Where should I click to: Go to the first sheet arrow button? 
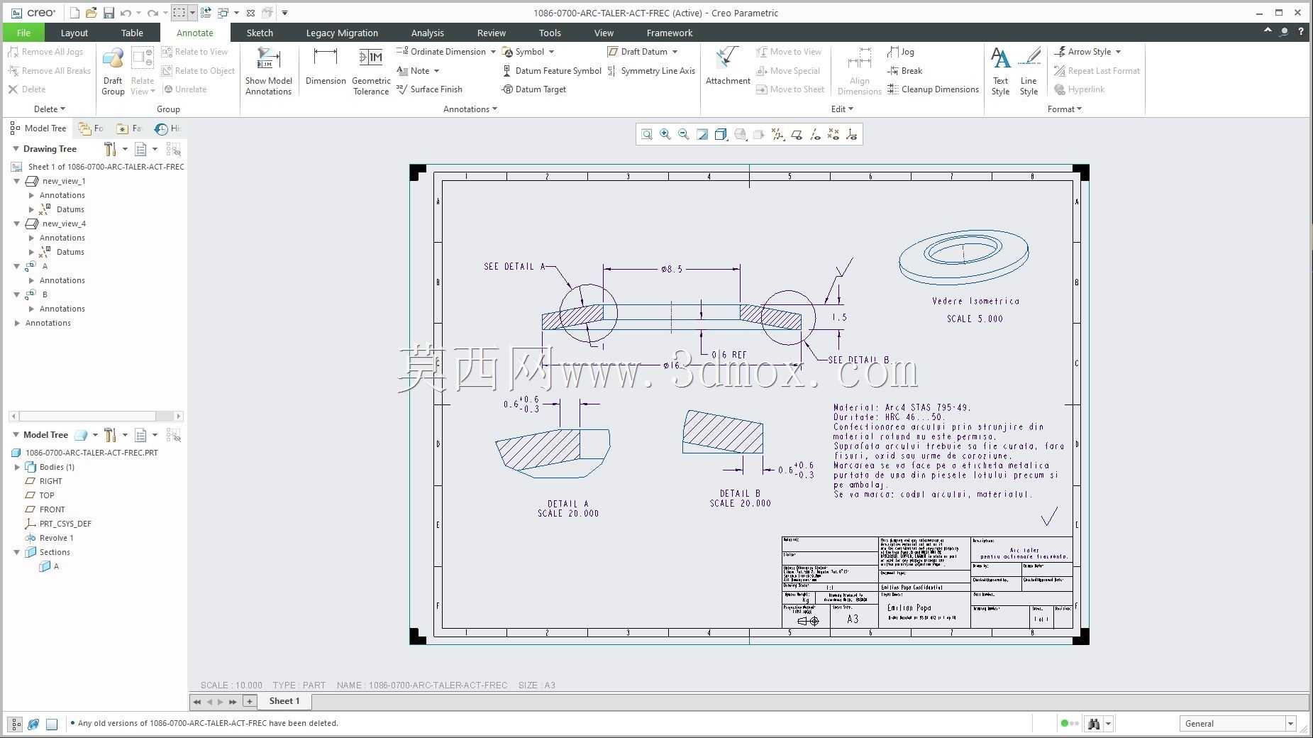197,701
